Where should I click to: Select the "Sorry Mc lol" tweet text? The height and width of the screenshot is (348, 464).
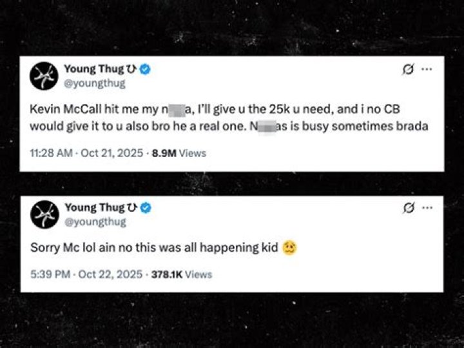point(155,248)
